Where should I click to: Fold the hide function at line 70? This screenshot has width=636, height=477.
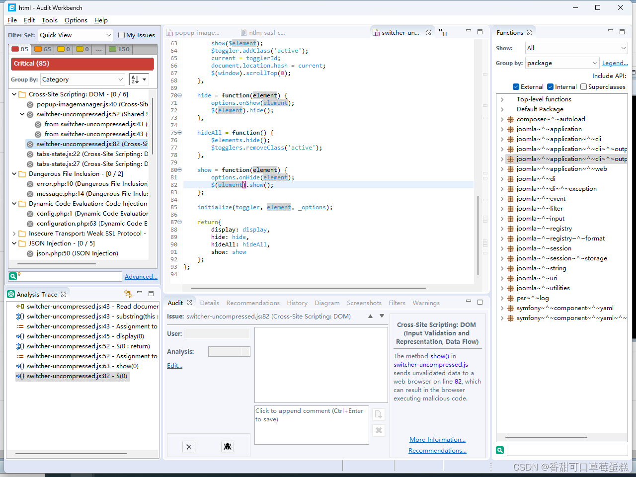click(180, 95)
